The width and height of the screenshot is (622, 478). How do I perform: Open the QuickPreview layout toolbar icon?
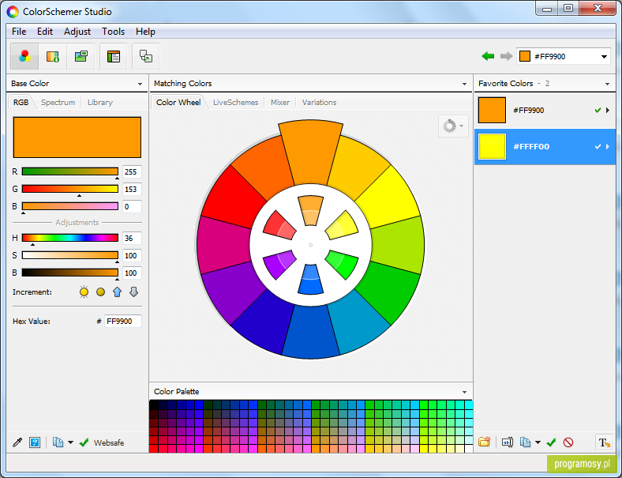114,56
